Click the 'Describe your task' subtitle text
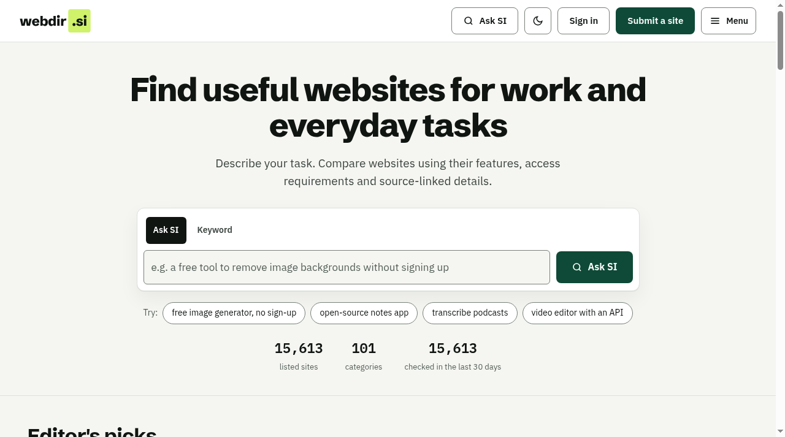The width and height of the screenshot is (785, 437). (x=388, y=172)
